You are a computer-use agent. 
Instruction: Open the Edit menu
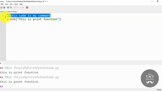tap(2, 4)
